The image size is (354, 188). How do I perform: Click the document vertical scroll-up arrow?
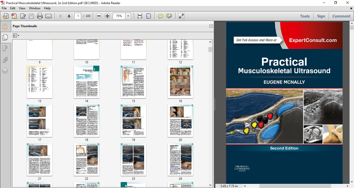[352, 24]
